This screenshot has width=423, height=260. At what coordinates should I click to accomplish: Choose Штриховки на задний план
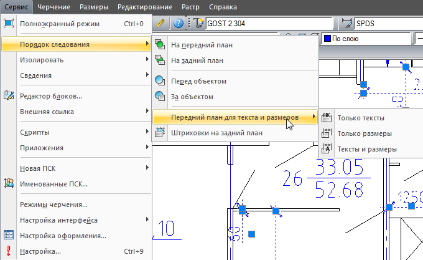(x=235, y=133)
